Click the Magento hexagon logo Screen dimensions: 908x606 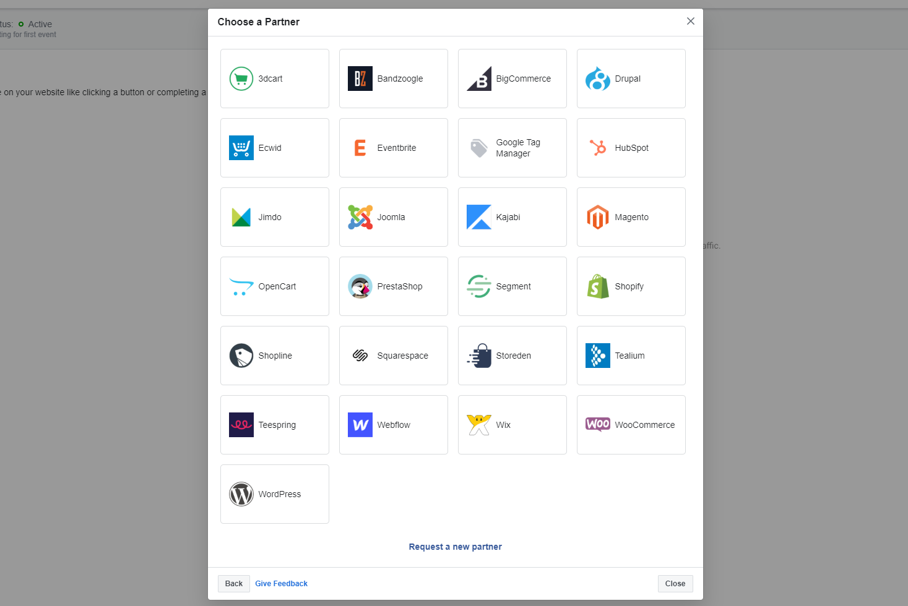coord(597,217)
